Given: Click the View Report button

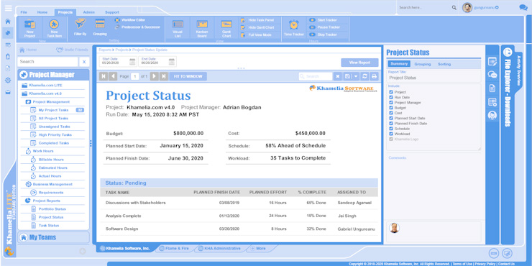Looking at the screenshot, I should [359, 63].
